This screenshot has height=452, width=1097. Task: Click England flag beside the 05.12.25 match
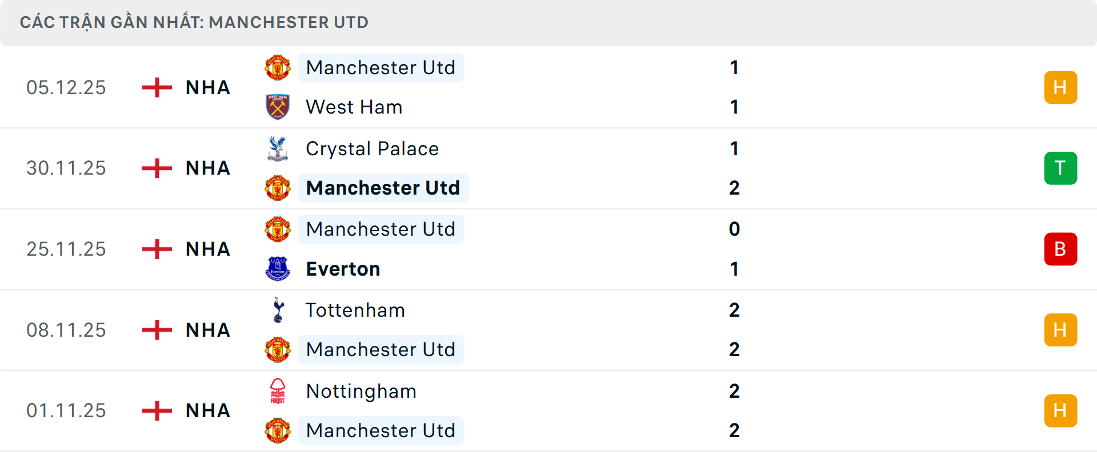[157, 87]
